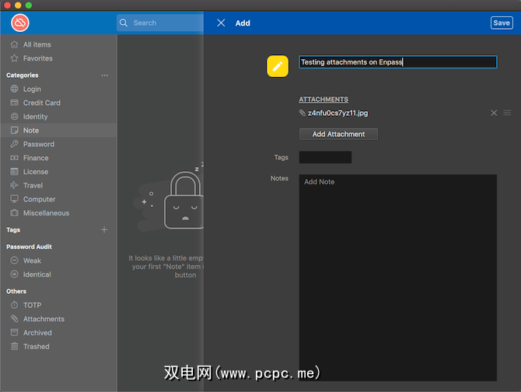Open the z4nfu0cs7yz11.jpg attachment
The height and width of the screenshot is (392, 521).
pyautogui.click(x=337, y=113)
